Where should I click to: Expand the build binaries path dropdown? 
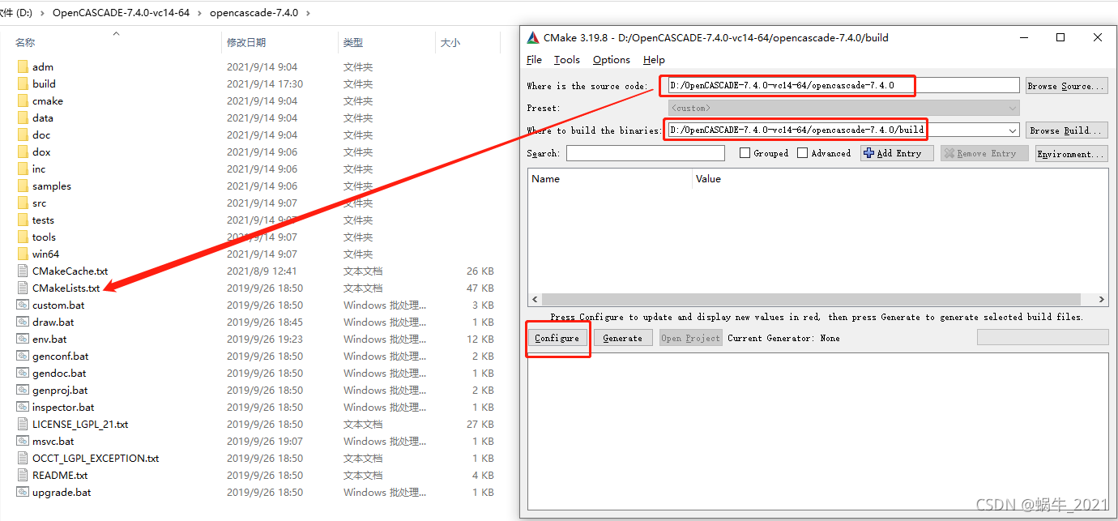pyautogui.click(x=1012, y=130)
